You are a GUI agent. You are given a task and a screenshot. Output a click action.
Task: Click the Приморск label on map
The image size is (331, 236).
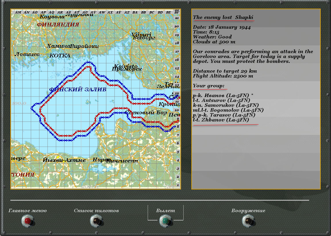coord(127,69)
